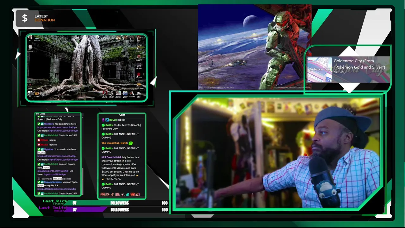Click the verified badge on BotRix !tts message
The height and width of the screenshot is (228, 405).
103,125
